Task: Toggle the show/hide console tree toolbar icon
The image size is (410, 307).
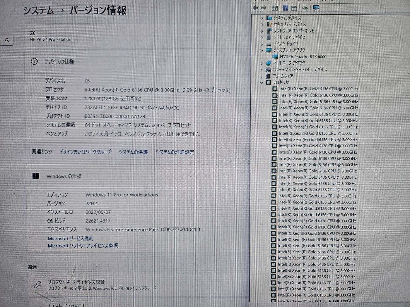Action: click(275, 8)
